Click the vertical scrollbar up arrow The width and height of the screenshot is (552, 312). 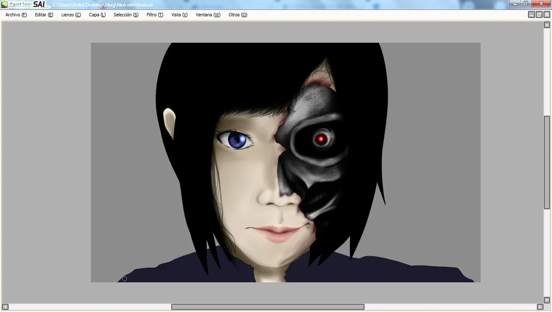547,25
